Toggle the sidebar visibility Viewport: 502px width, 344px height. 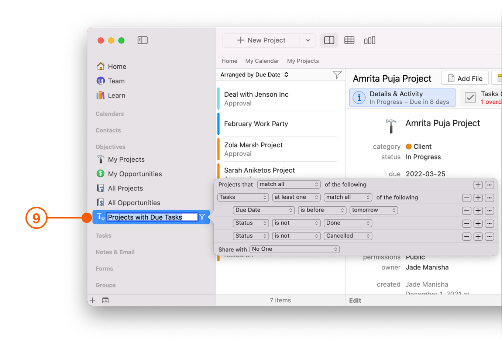[x=142, y=40]
